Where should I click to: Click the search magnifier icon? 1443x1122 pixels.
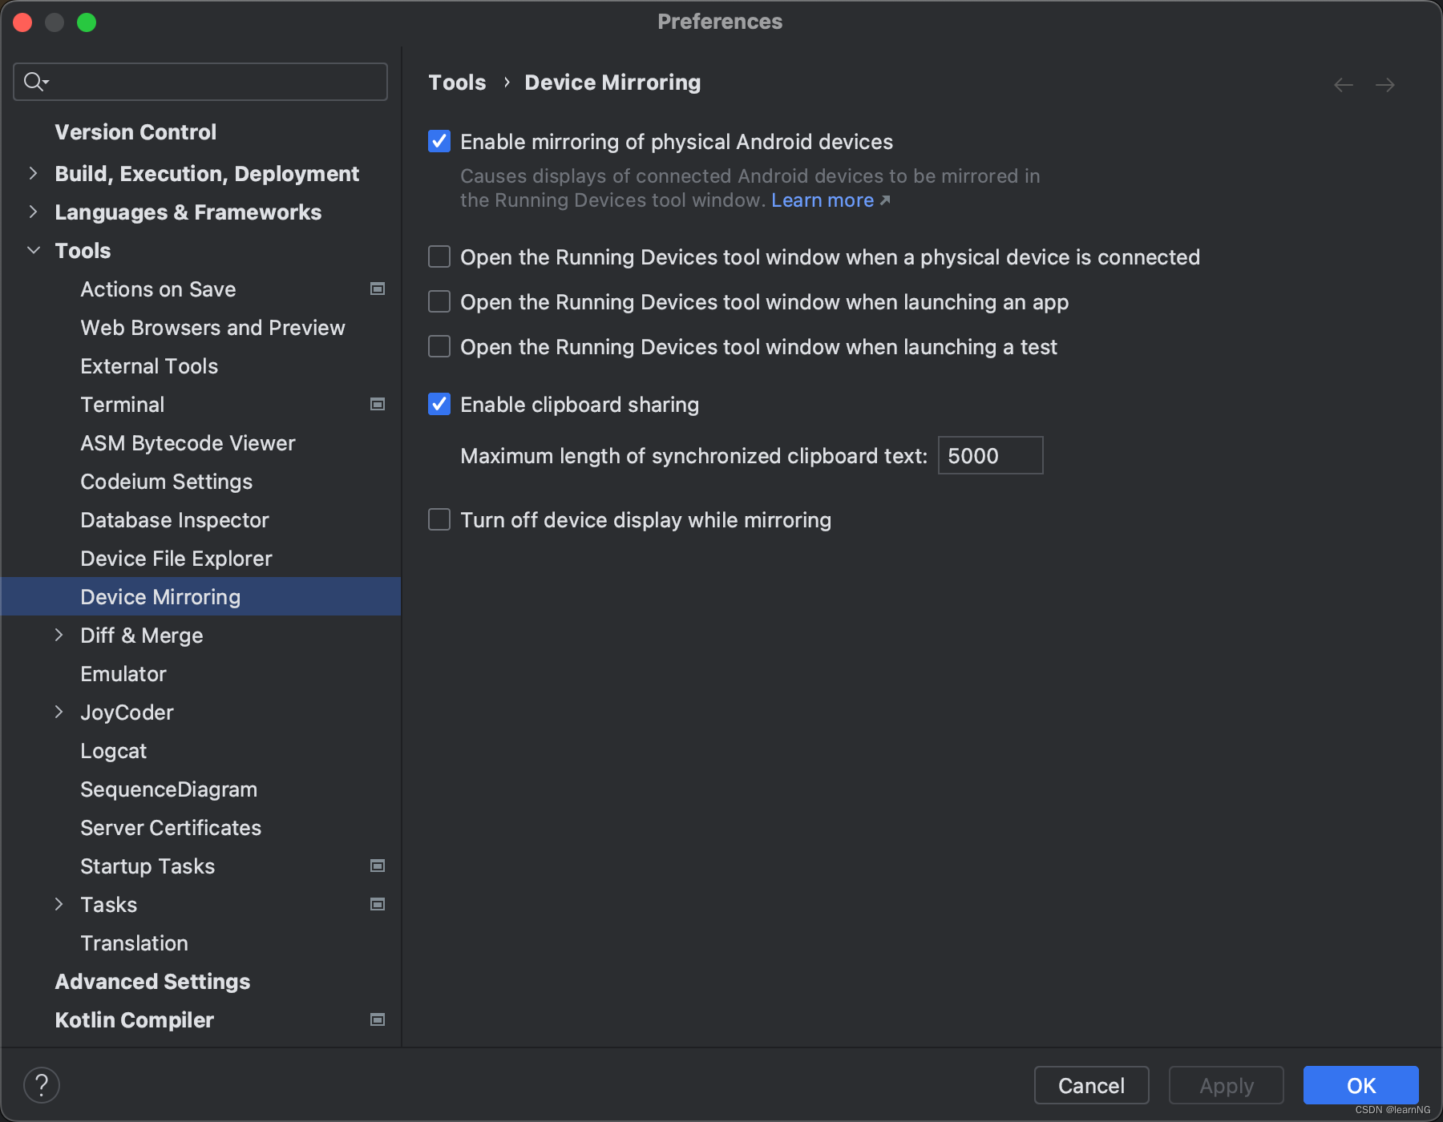(x=34, y=82)
